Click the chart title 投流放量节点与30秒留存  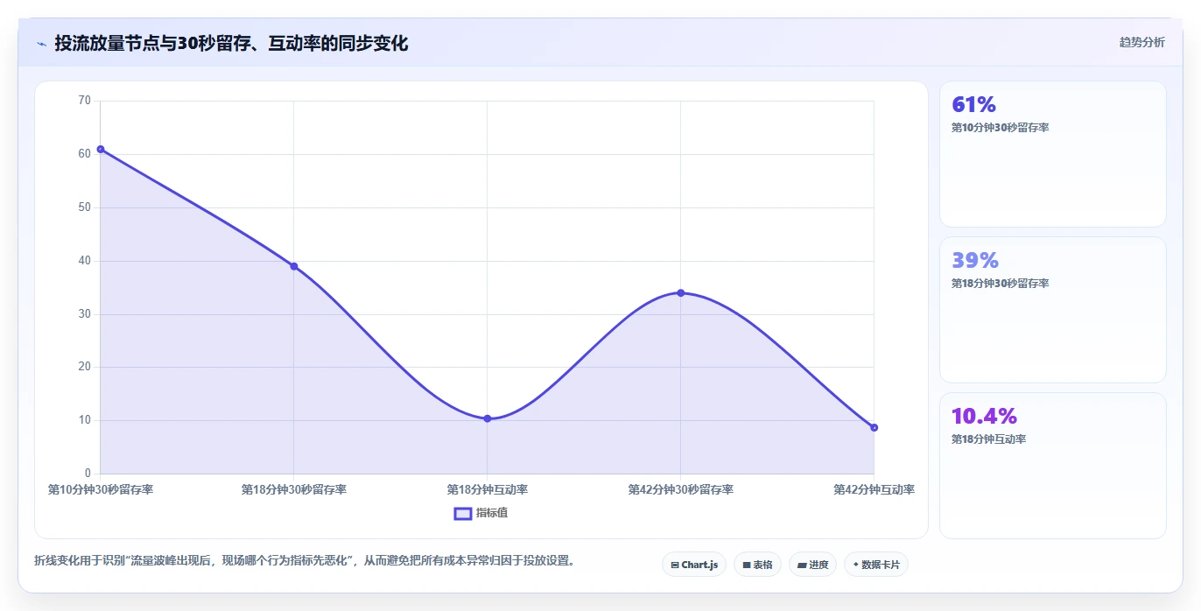pyautogui.click(x=231, y=43)
